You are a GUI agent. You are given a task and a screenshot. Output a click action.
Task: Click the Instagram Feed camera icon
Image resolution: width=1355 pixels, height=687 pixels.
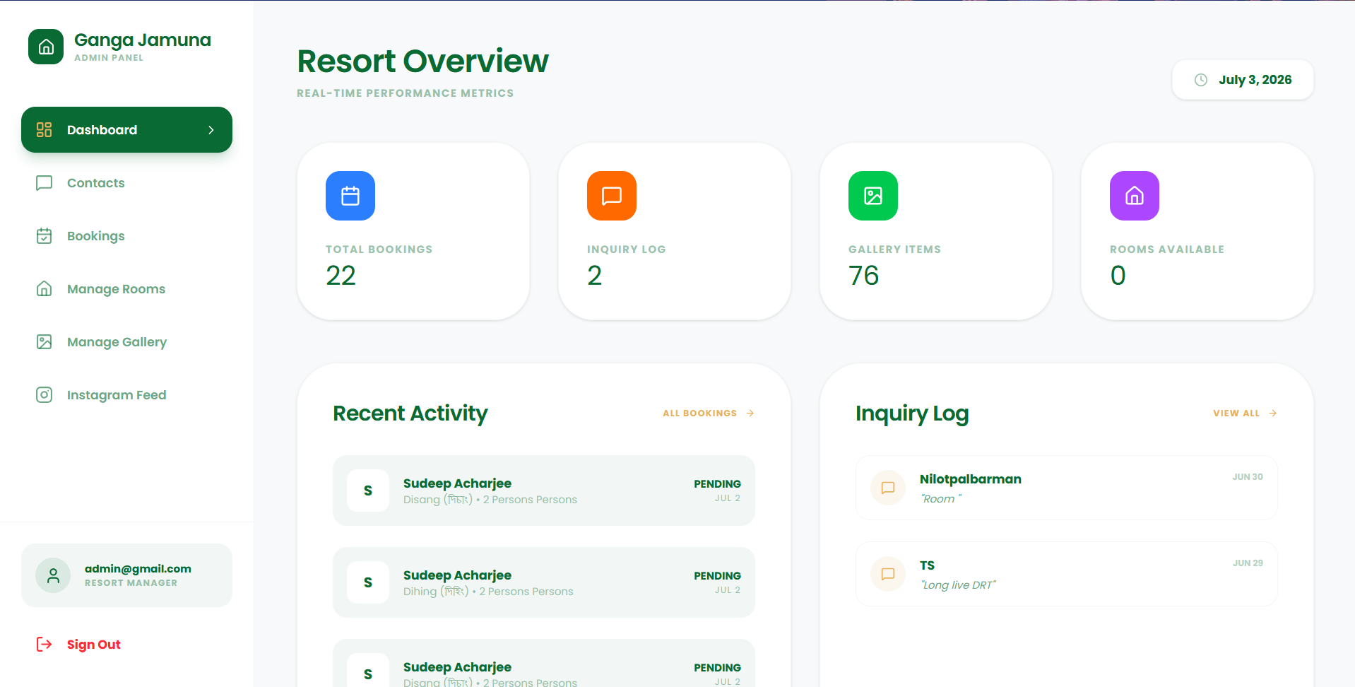44,395
